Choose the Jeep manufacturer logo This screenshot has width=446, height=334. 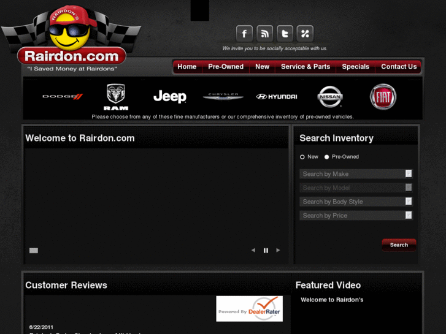tap(170, 96)
